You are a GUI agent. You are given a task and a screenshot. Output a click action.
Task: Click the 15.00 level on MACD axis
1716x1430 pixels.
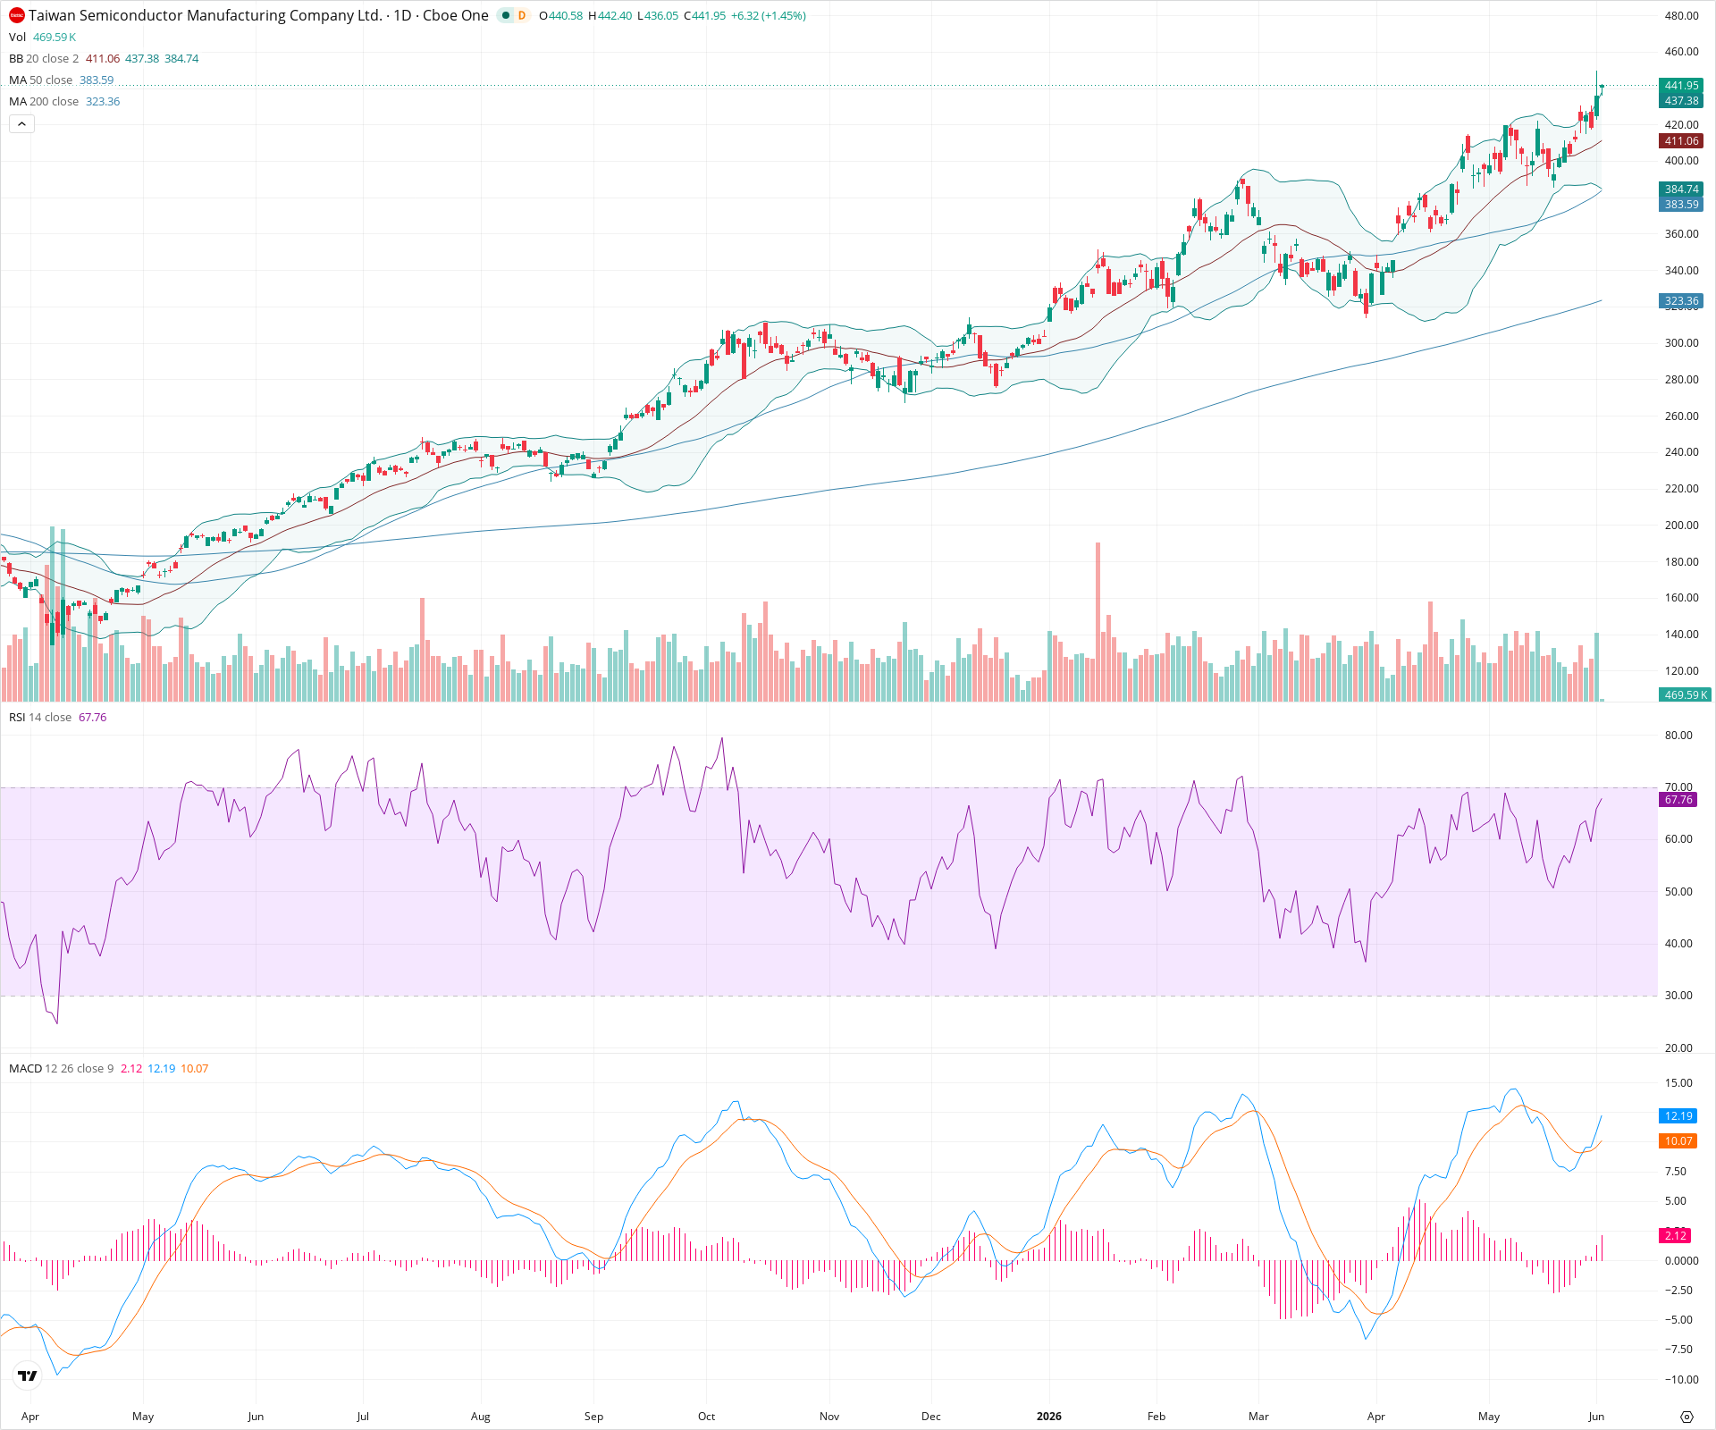(1678, 1082)
